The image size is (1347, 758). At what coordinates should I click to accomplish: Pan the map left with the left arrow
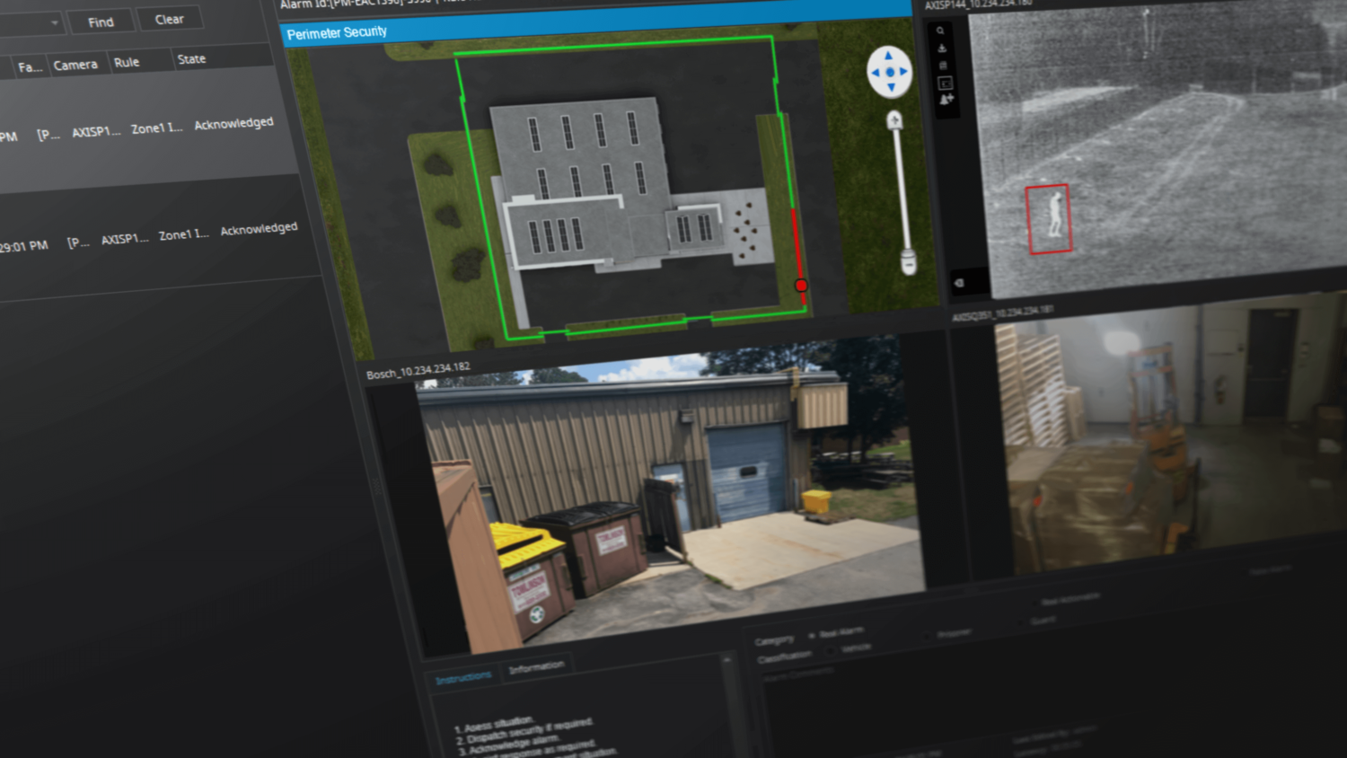(x=875, y=73)
